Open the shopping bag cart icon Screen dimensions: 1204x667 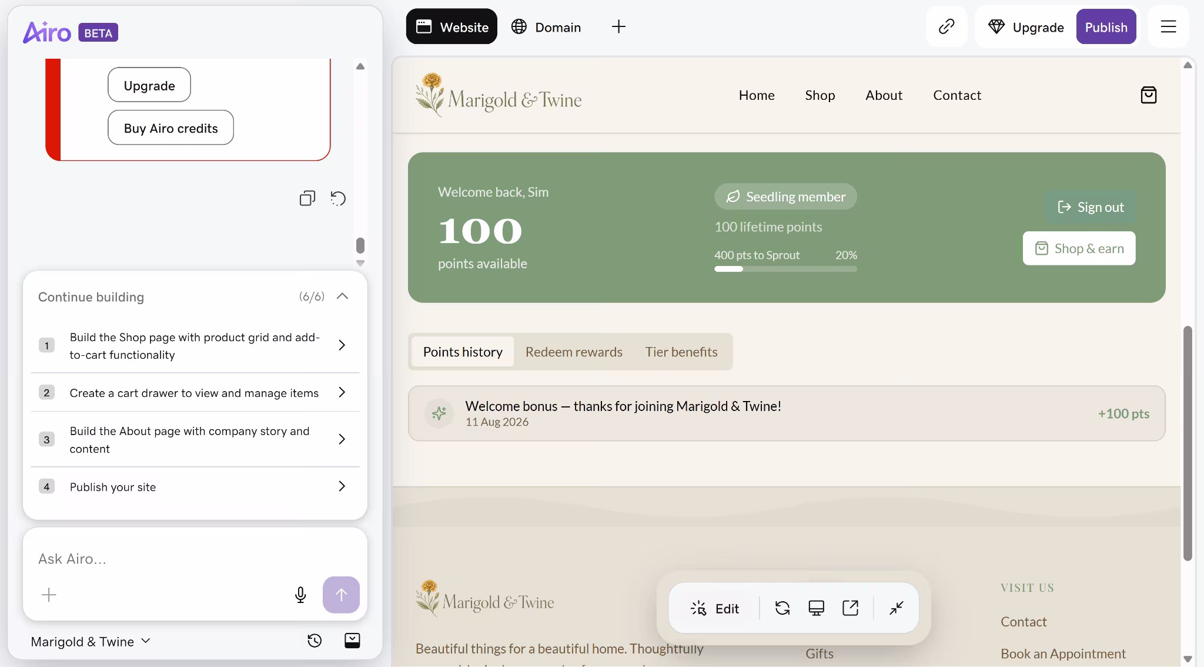1148,95
